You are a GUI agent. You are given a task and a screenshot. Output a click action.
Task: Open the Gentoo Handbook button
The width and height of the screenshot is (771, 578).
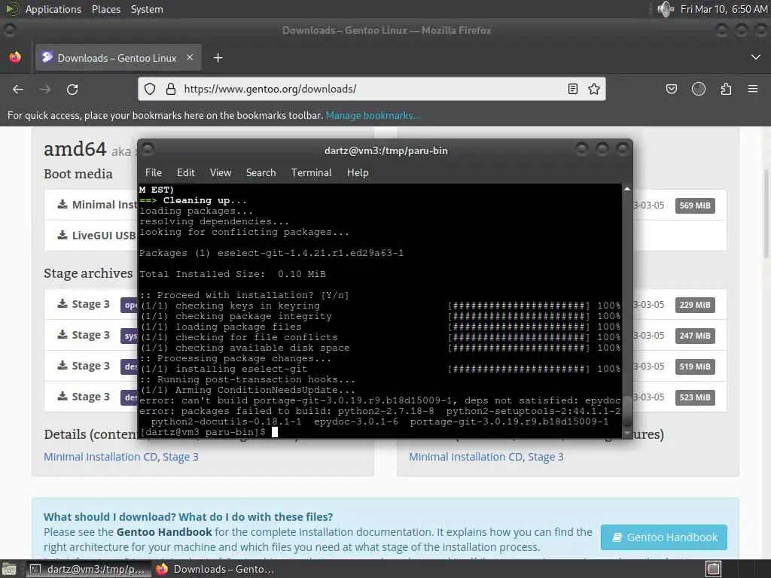[664, 537]
